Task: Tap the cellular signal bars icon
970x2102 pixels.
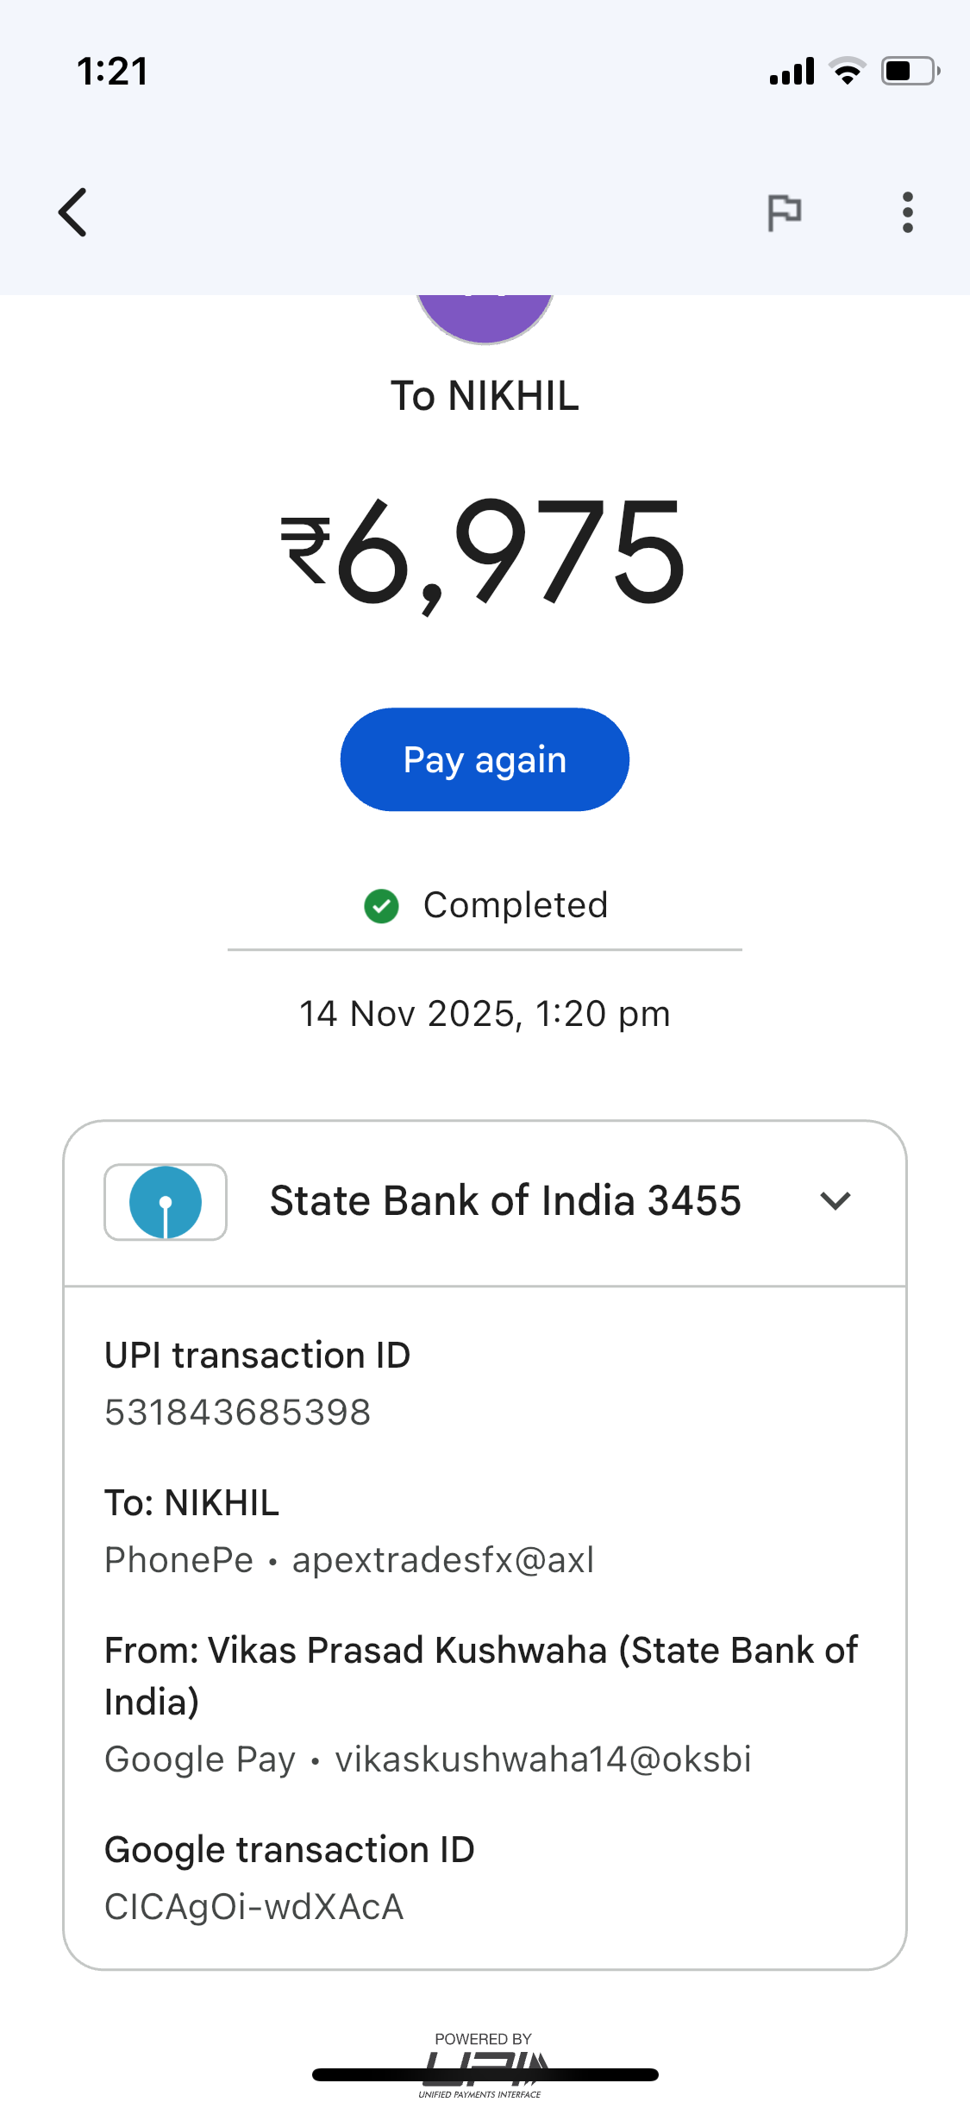Action: pos(792,71)
